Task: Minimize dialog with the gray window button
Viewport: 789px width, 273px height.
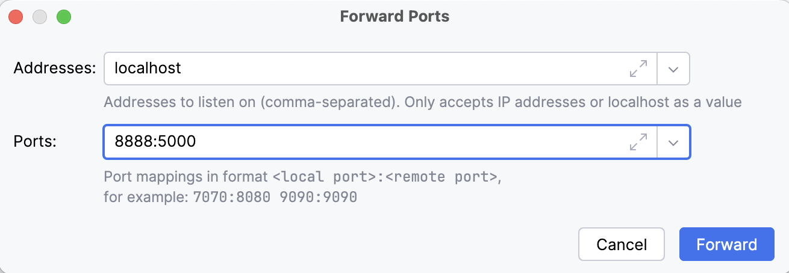Action: [40, 17]
